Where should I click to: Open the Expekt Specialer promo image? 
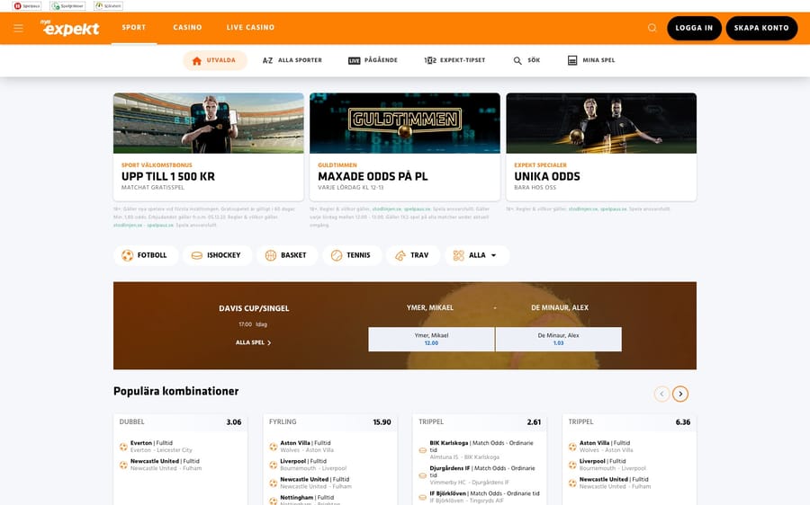point(601,123)
